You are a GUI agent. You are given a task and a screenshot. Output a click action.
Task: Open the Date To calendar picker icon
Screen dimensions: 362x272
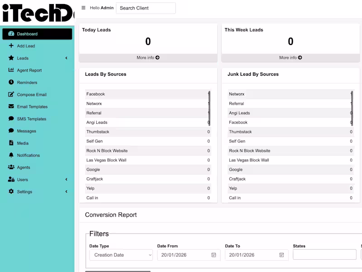coord(281,255)
